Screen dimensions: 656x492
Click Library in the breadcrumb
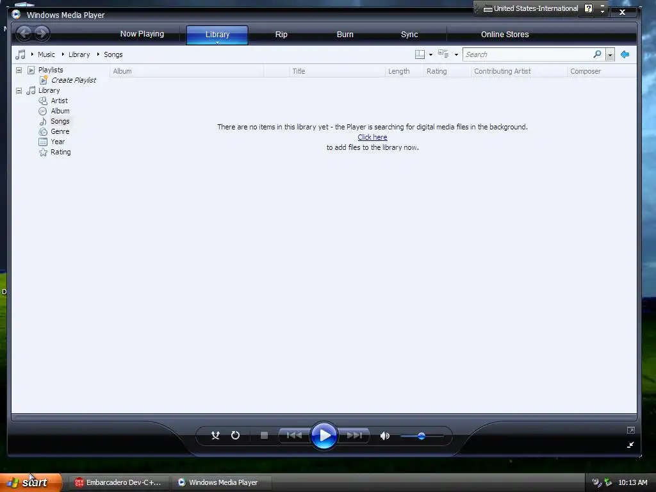click(x=79, y=54)
